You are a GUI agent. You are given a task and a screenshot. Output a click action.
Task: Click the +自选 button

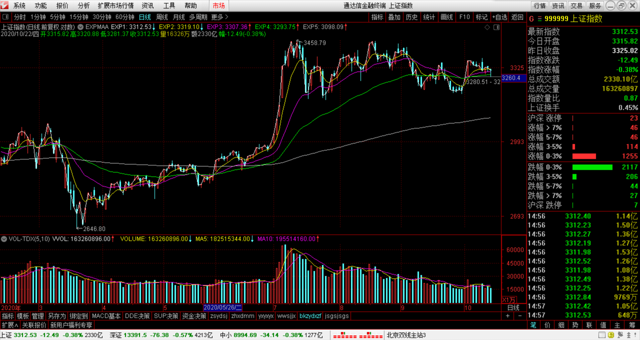tap(500, 17)
